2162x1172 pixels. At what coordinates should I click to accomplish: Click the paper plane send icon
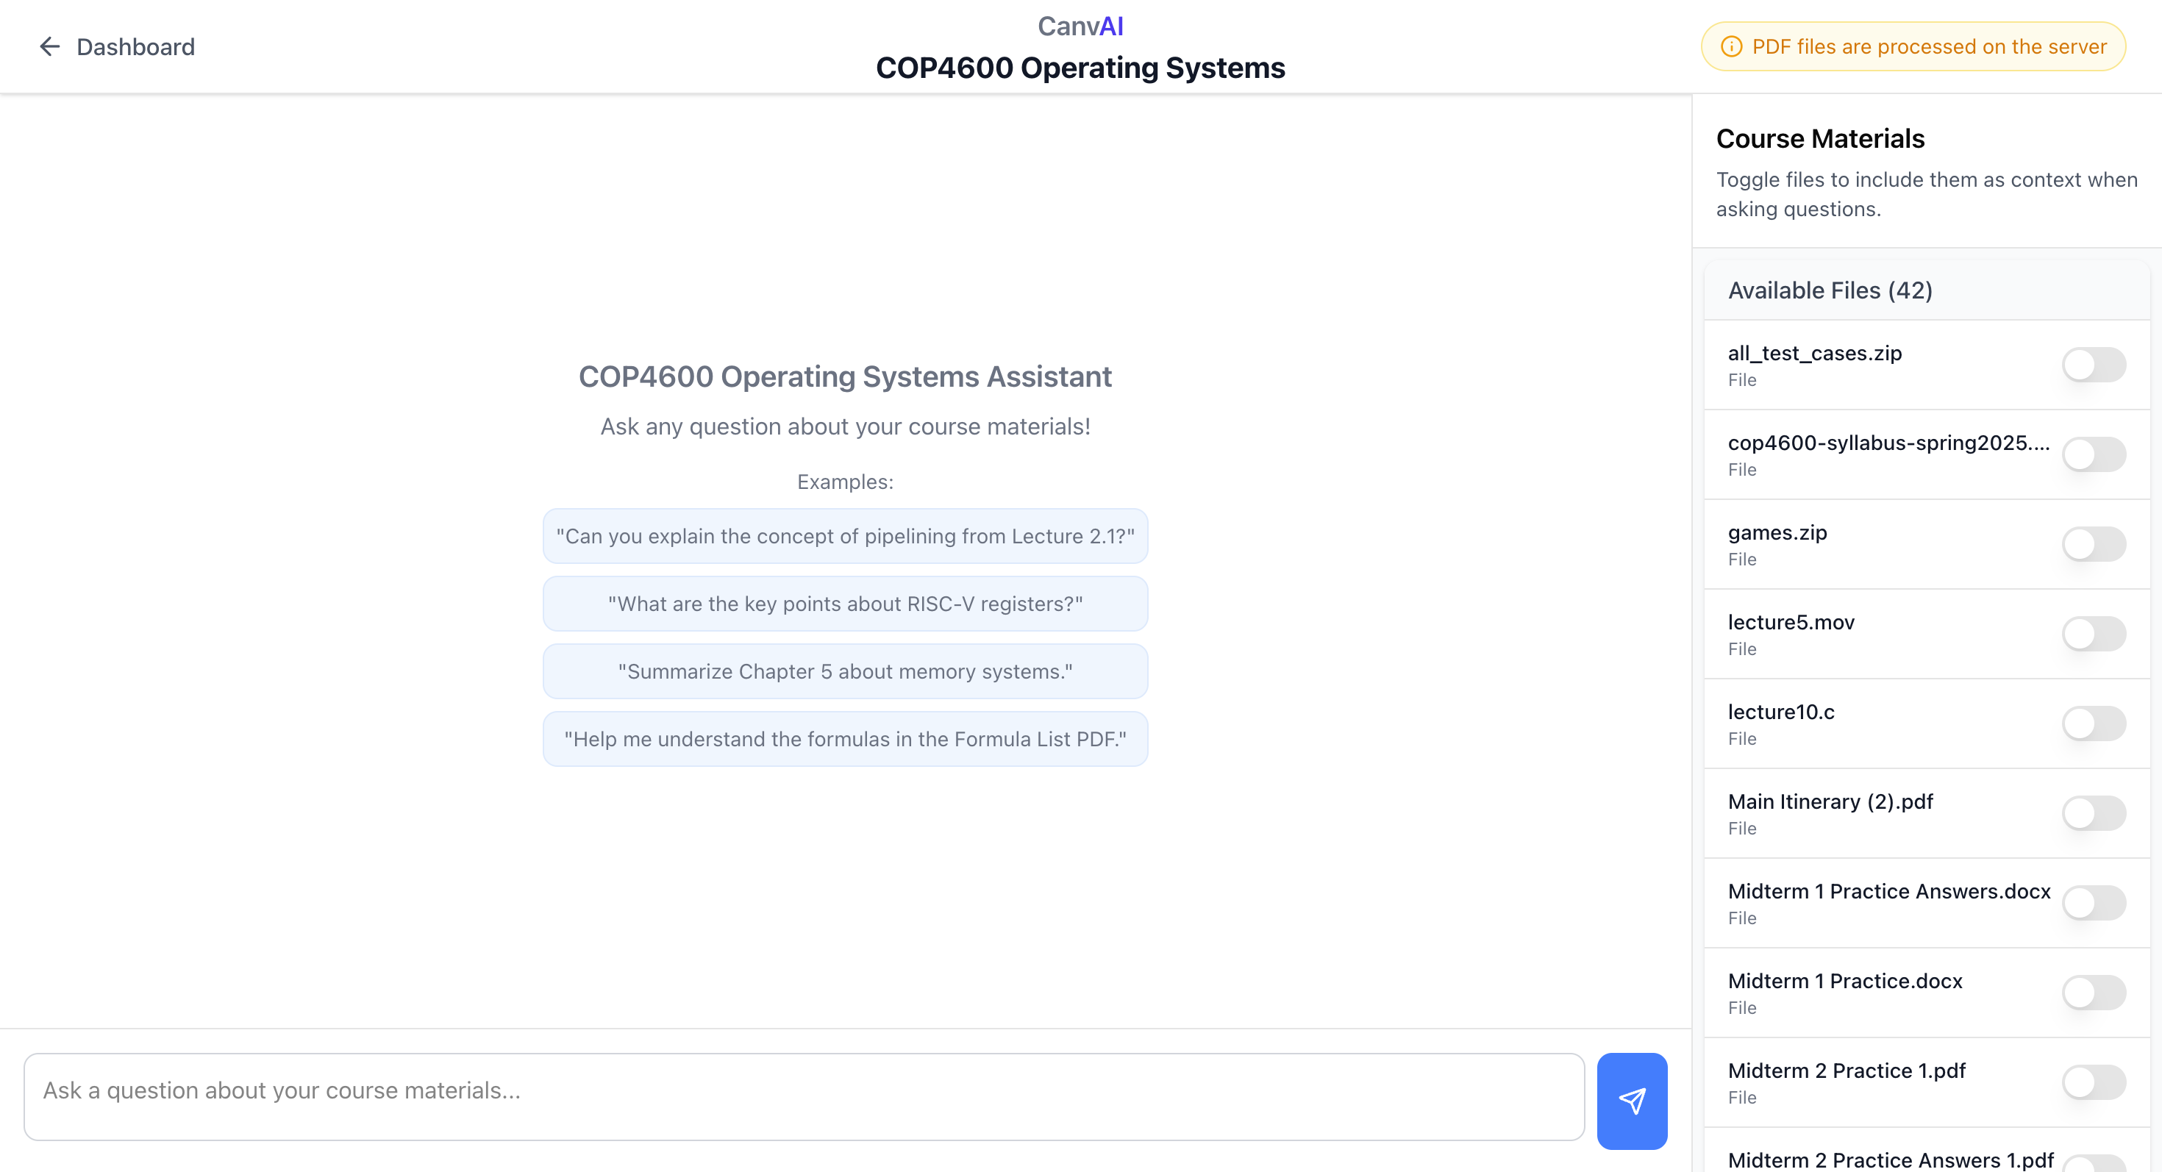[x=1631, y=1100]
